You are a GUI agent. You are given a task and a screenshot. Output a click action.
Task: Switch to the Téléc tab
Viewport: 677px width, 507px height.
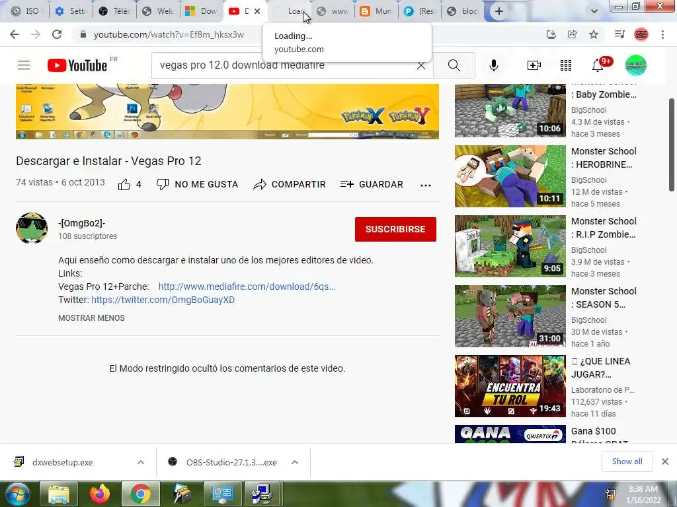114,11
